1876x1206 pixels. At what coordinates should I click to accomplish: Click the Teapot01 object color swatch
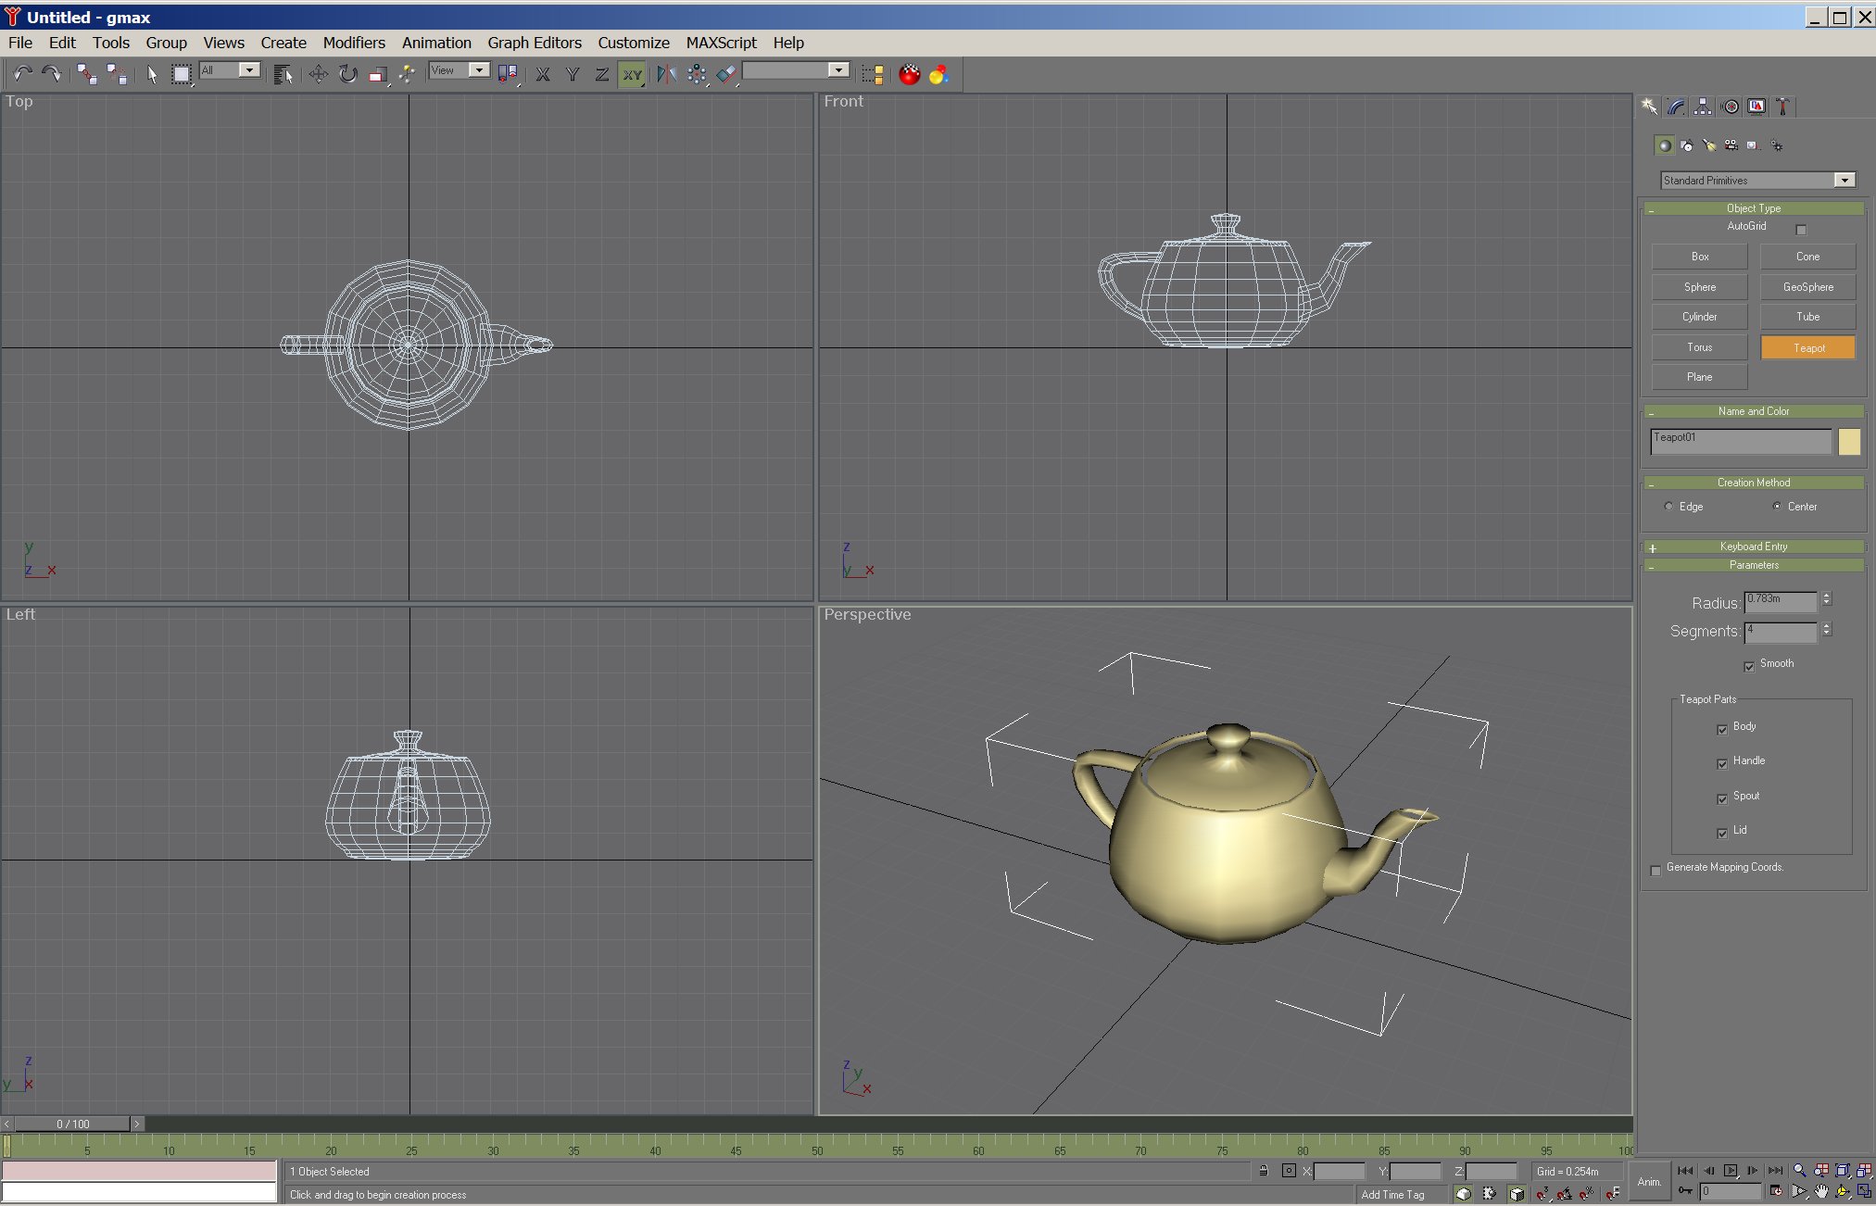point(1848,442)
